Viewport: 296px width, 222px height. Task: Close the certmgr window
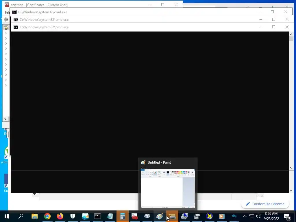(x=176, y=5)
